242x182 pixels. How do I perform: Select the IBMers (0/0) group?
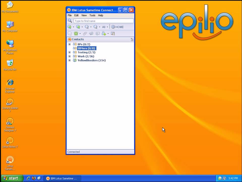click(x=86, y=48)
